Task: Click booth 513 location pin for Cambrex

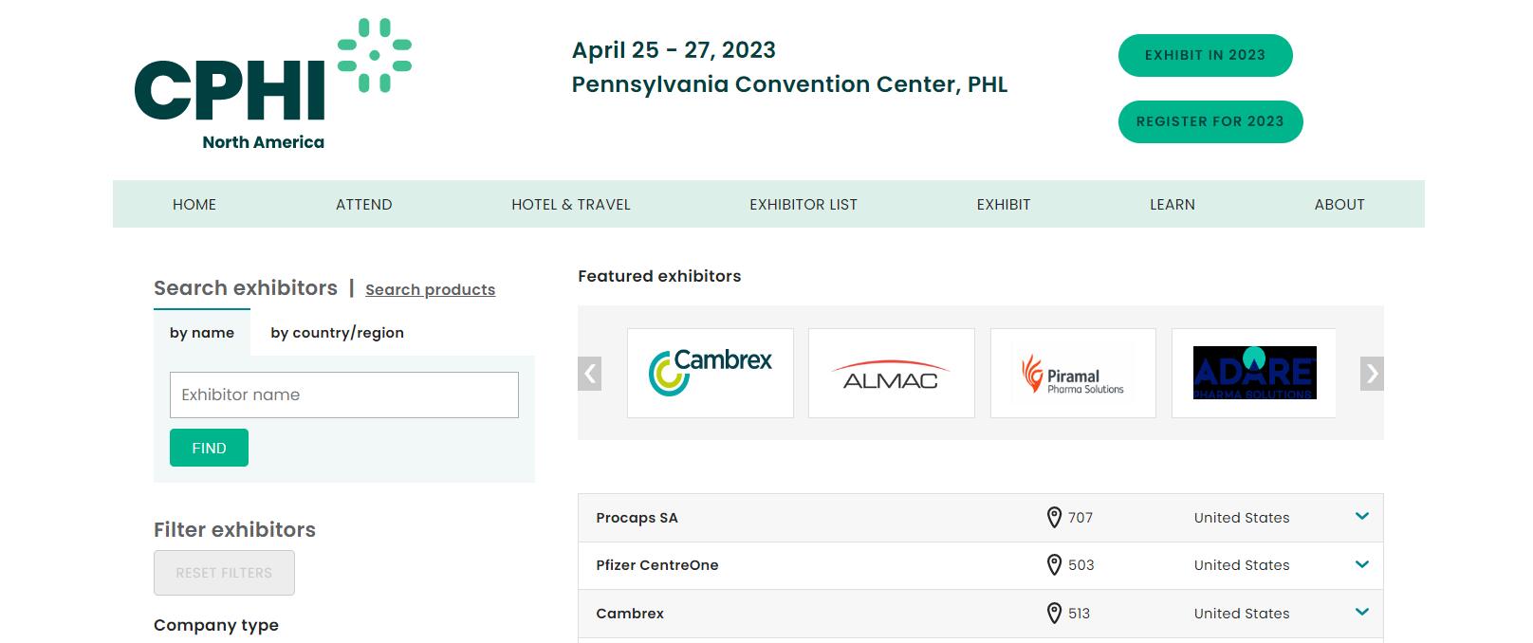Action: click(1054, 614)
